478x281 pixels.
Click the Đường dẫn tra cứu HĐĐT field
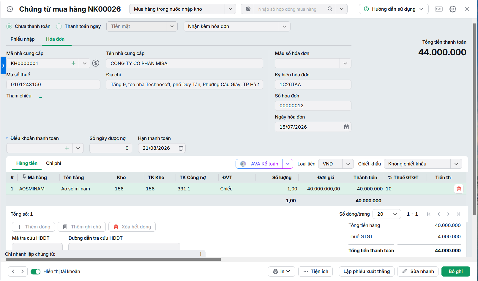tap(124, 247)
